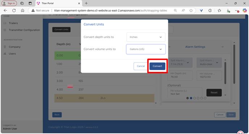Click the HH Volume field

[x=209, y=75]
